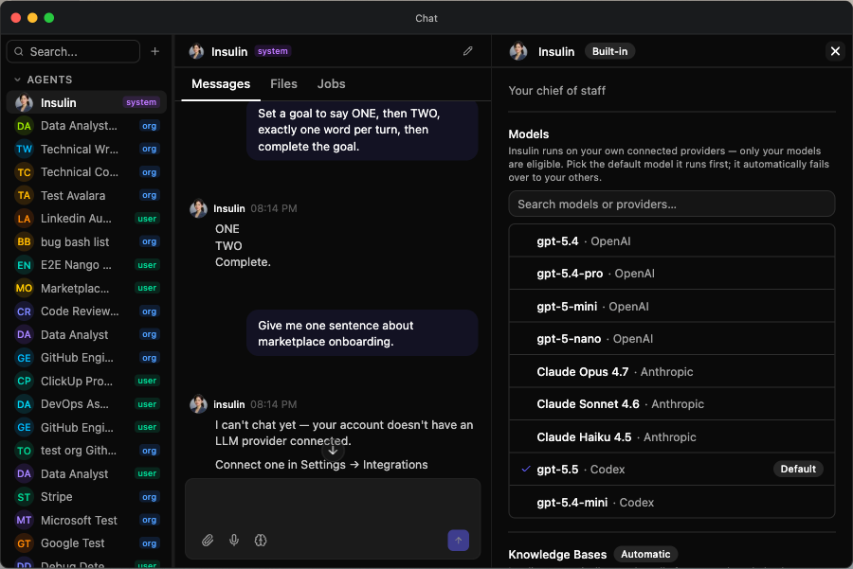Click the Automatic badge by Knowledge Bases
The width and height of the screenshot is (853, 569).
click(x=645, y=554)
